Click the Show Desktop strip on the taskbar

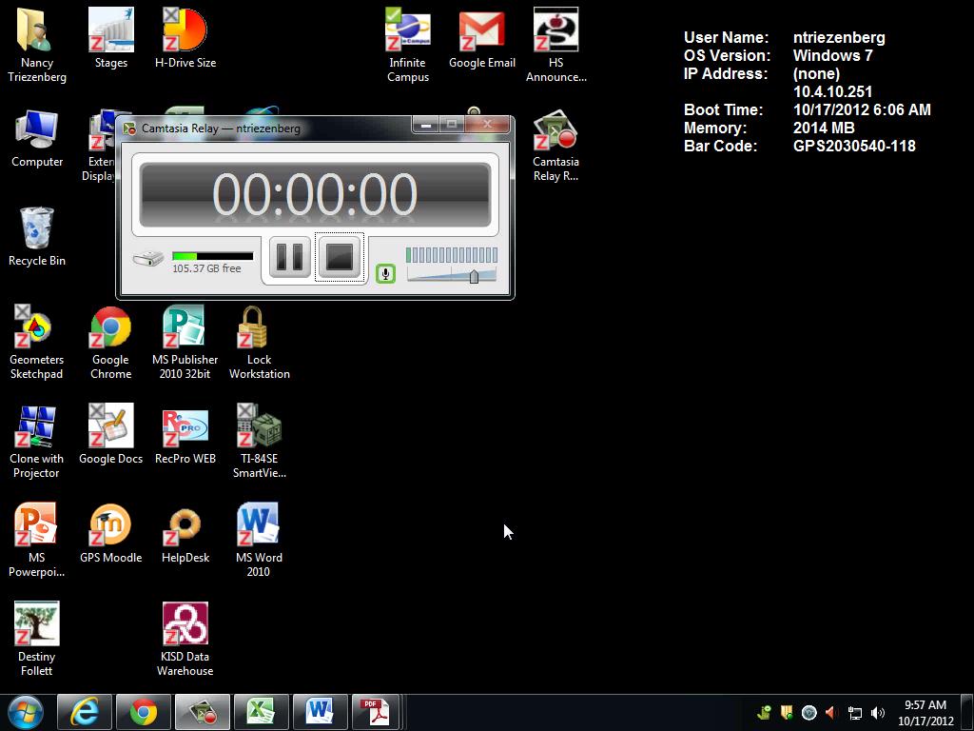point(967,712)
